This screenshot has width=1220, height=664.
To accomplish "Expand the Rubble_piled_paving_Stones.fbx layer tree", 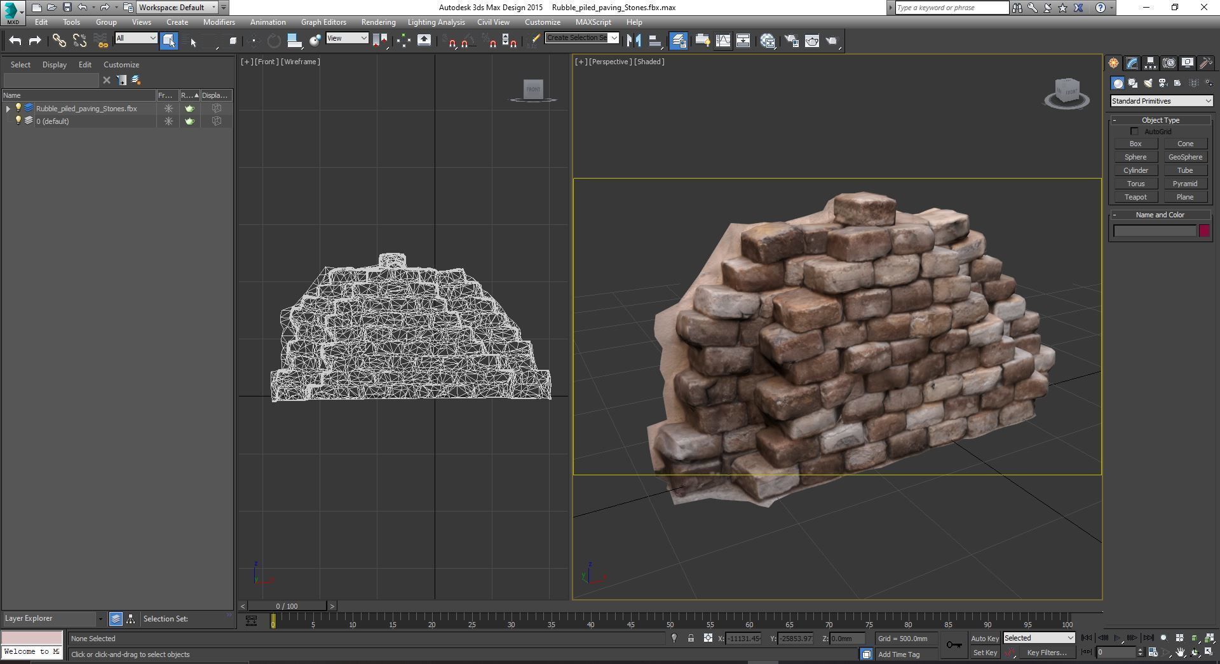I will click(x=8, y=109).
